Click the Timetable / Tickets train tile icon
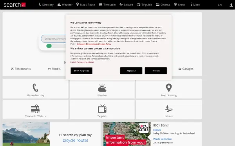This screenshot has height=146, width=235. (35, 109)
